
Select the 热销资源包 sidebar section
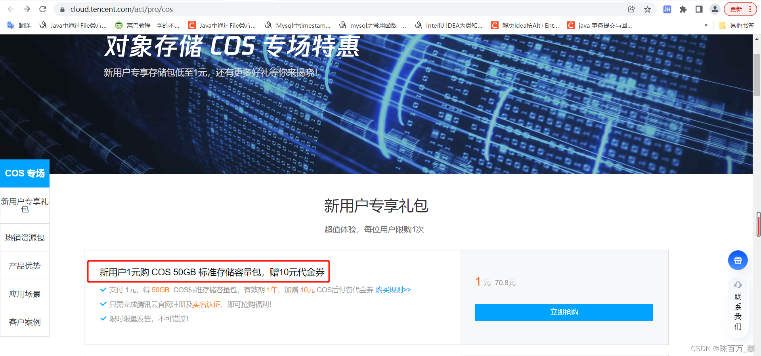[25, 237]
